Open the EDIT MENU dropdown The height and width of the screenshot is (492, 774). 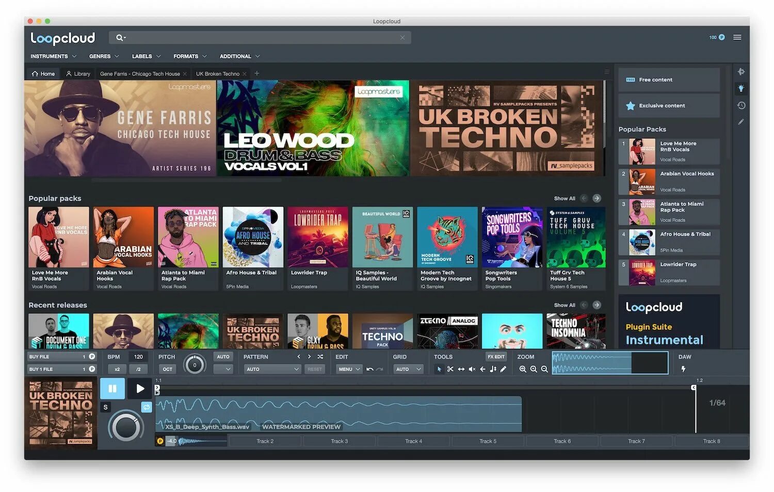(349, 369)
